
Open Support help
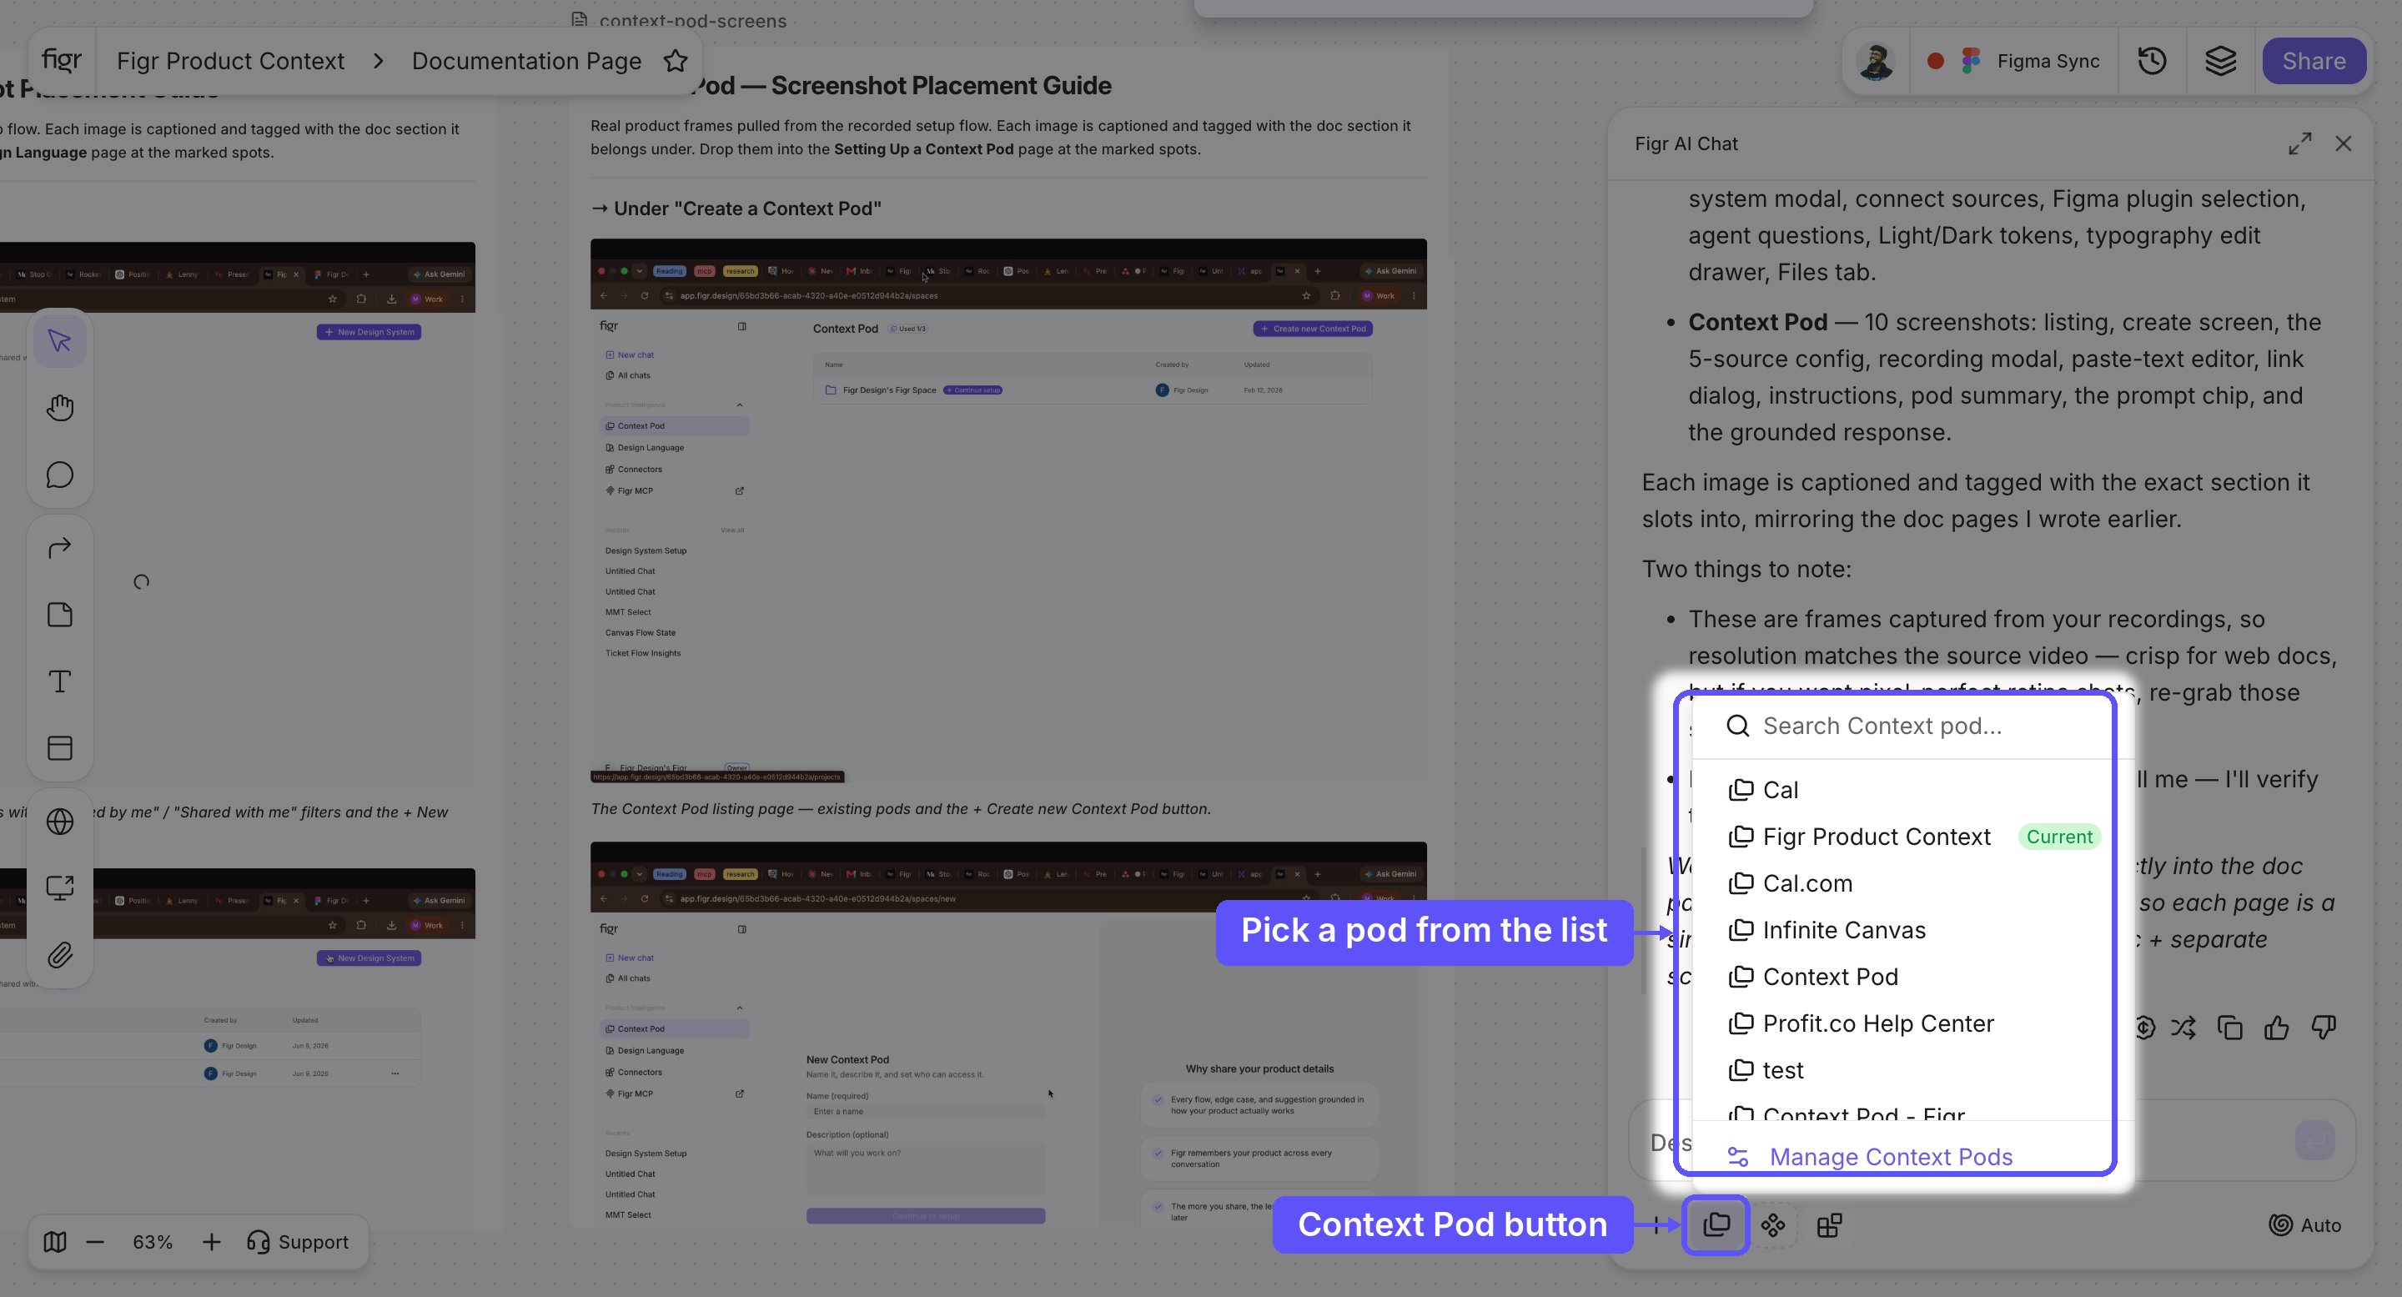(x=299, y=1242)
